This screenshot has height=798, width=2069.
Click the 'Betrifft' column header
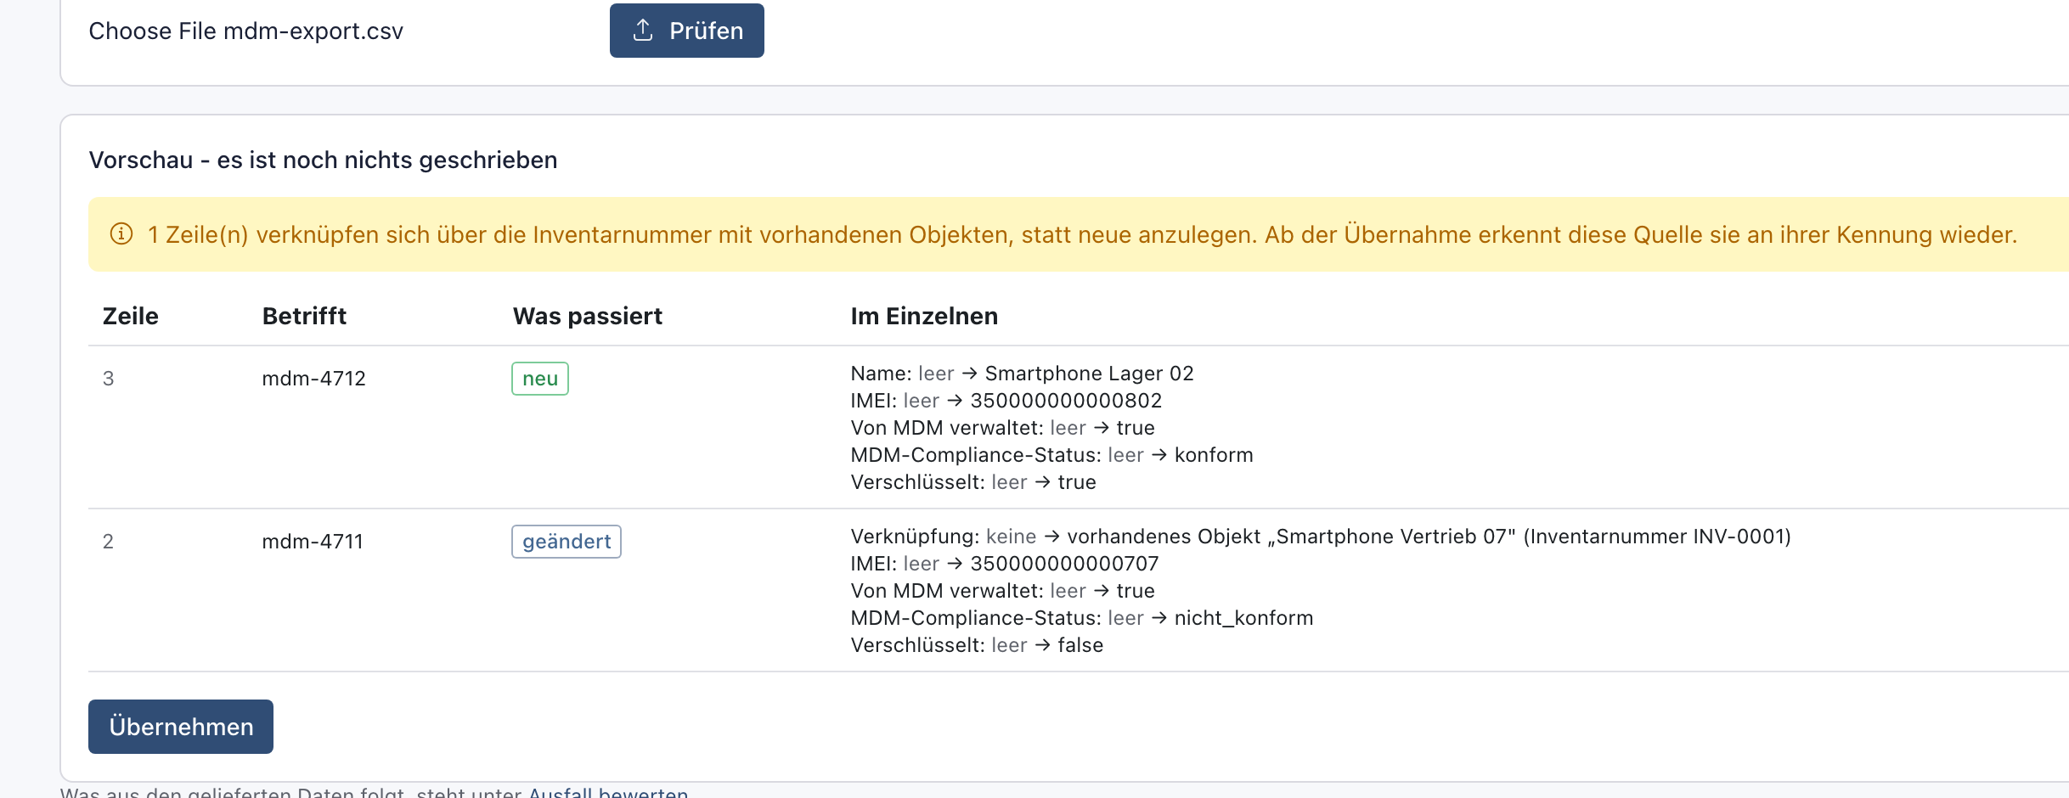click(x=304, y=316)
